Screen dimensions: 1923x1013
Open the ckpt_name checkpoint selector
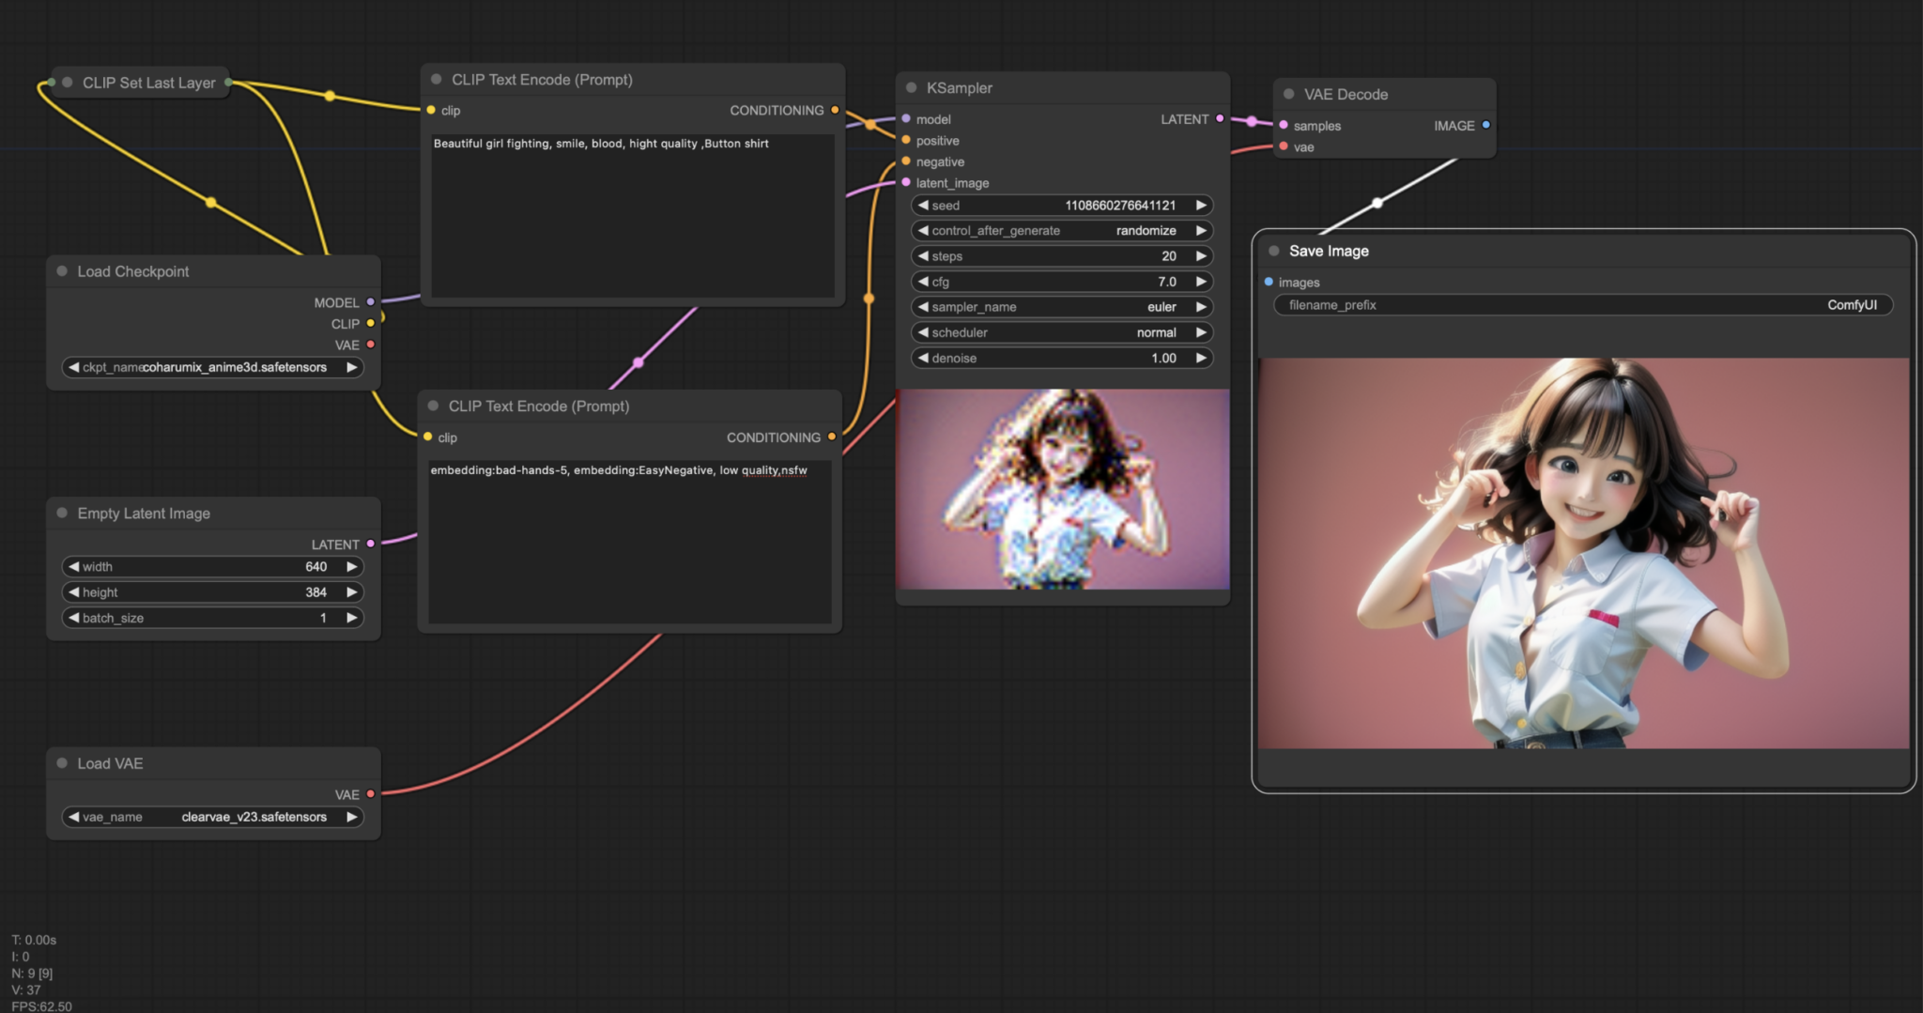tap(212, 367)
